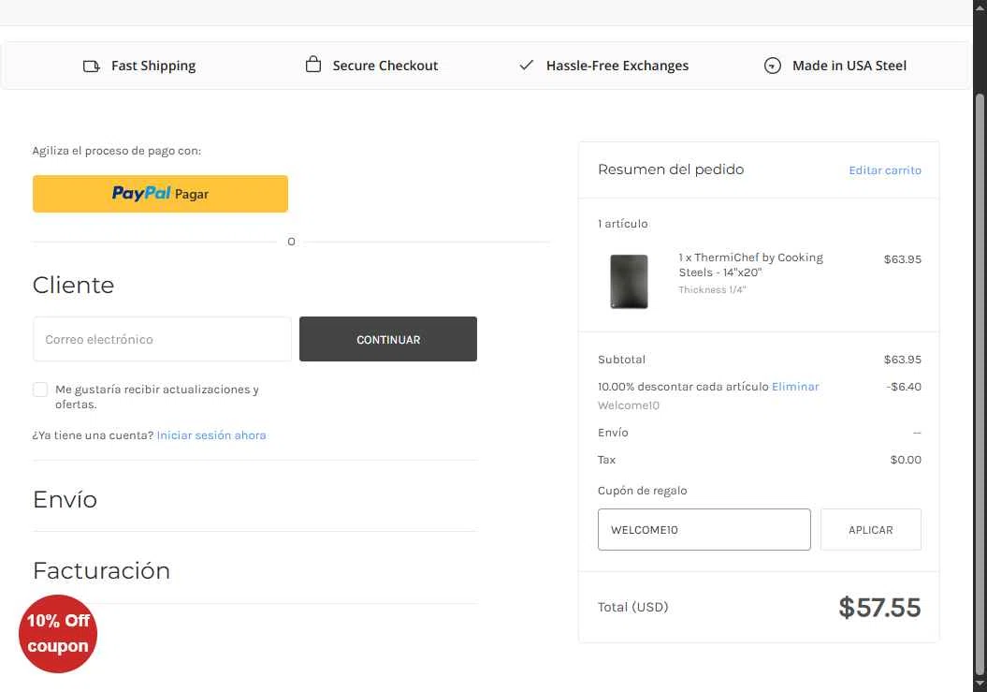Click the Secure Checkout bag icon
This screenshot has width=987, height=692.
pyautogui.click(x=312, y=65)
